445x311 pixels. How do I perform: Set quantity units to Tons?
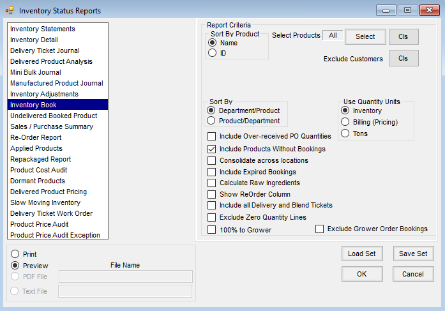click(x=346, y=133)
